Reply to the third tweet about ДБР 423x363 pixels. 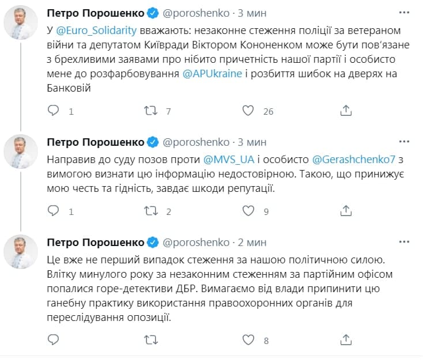click(x=52, y=341)
